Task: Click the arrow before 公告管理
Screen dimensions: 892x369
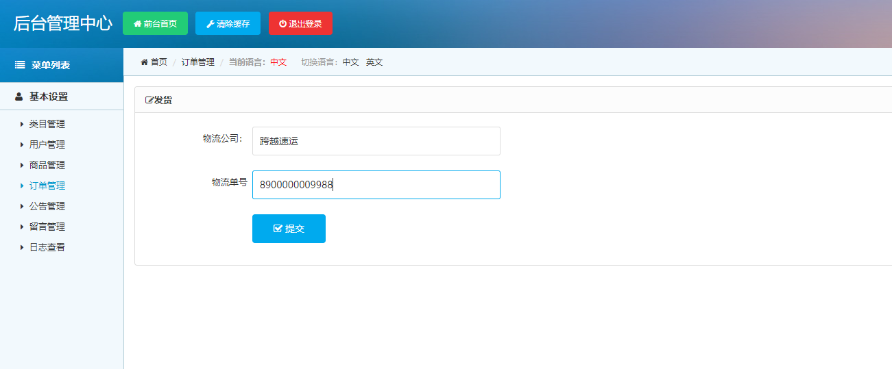Action: 22,207
